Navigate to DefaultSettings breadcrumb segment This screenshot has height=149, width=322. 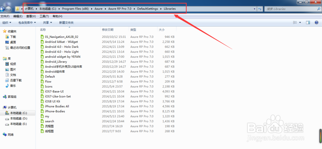click(148, 9)
